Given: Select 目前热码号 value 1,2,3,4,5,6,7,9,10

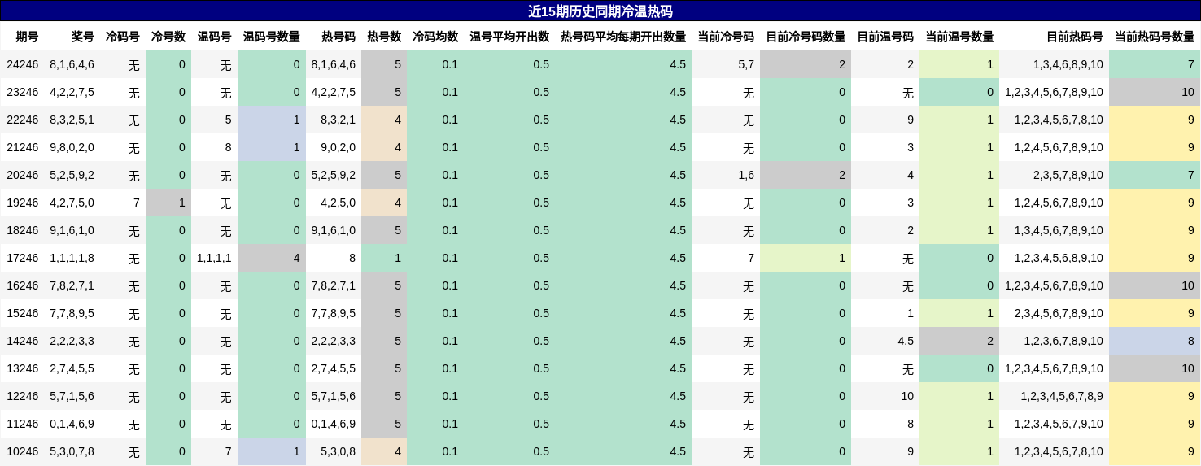Looking at the screenshot, I should pos(1059,424).
